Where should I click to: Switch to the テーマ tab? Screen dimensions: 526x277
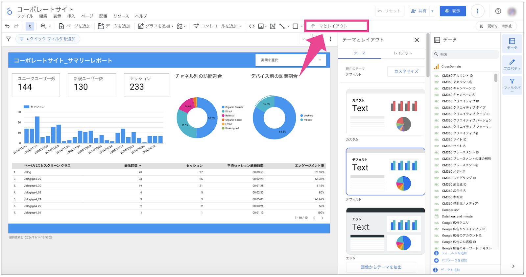(359, 53)
